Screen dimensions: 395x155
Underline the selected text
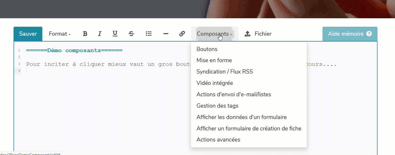click(x=115, y=34)
